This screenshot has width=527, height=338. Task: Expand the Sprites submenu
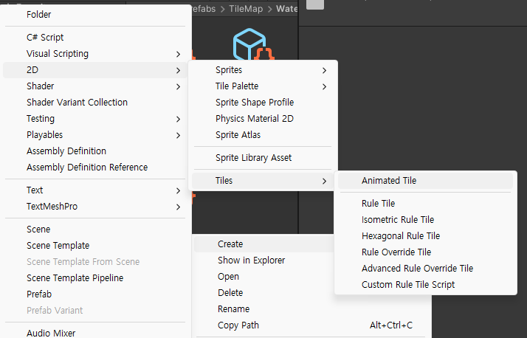(263, 70)
